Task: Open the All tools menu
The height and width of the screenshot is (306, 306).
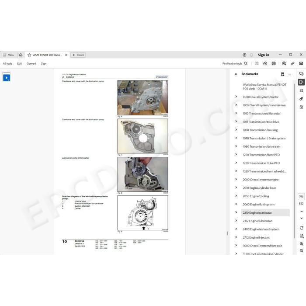Action: (7, 64)
